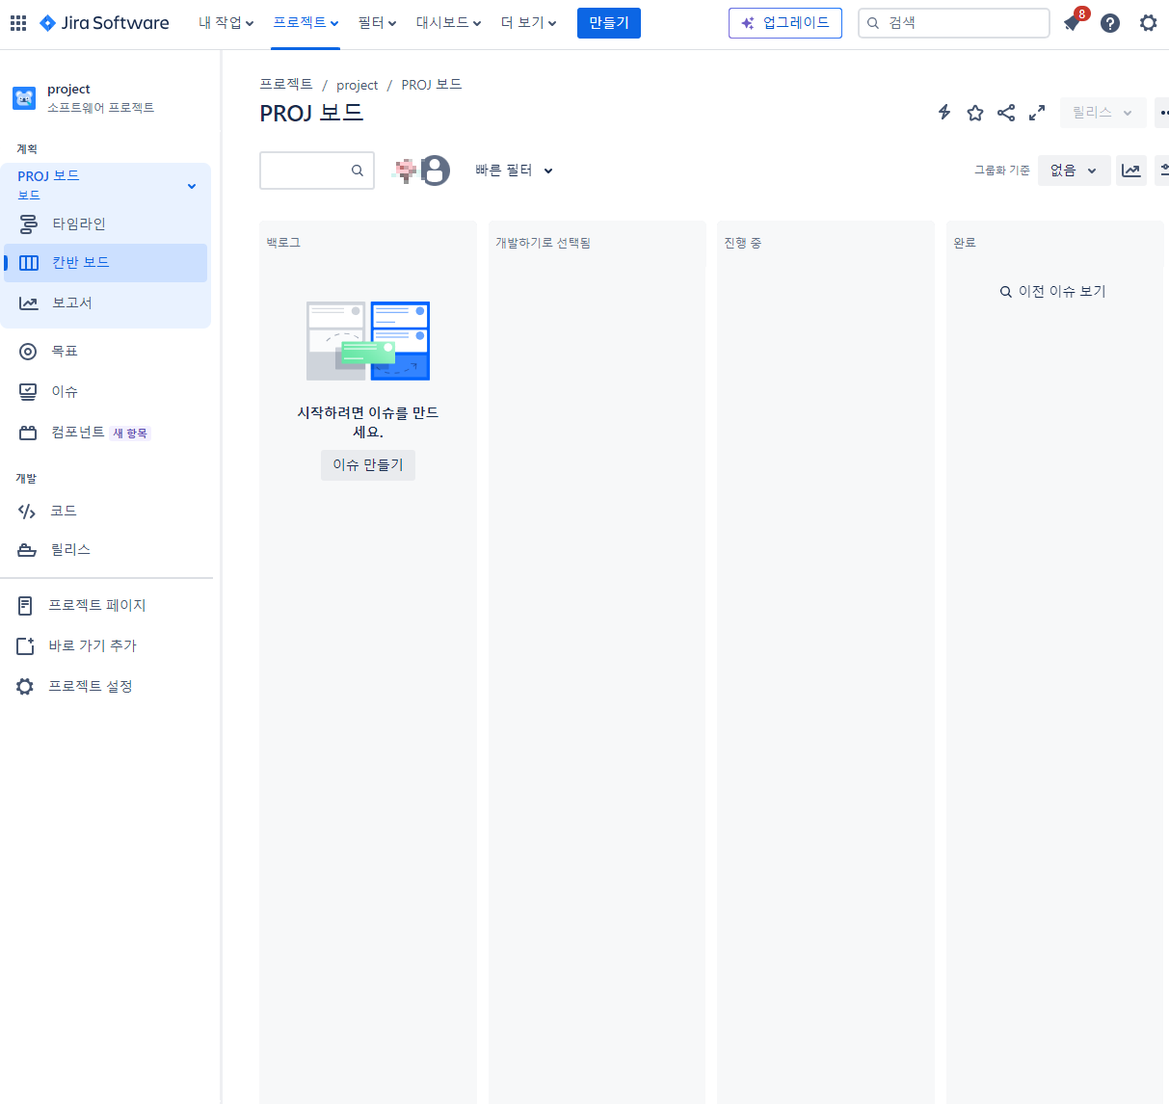Screen dimensions: 1169x1104
Task: Click 이전 이슈 보기 in 완료 column
Action: 1053,291
